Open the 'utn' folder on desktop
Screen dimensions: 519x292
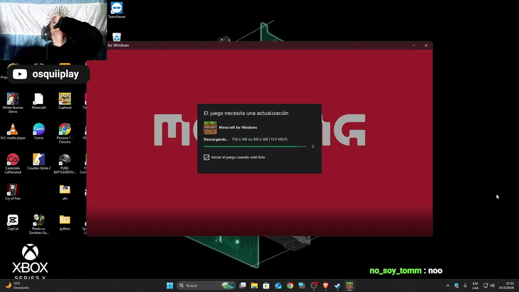(65, 192)
